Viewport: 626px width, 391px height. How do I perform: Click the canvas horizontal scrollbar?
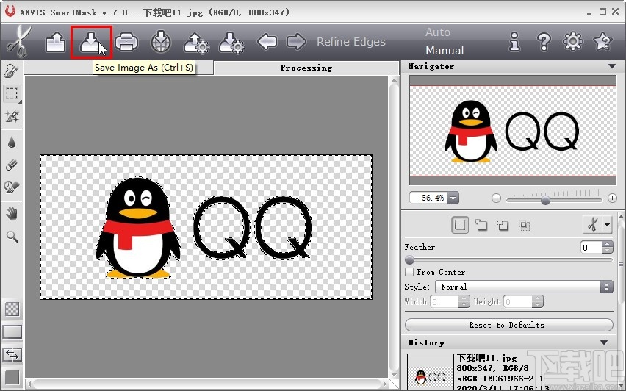(206, 384)
